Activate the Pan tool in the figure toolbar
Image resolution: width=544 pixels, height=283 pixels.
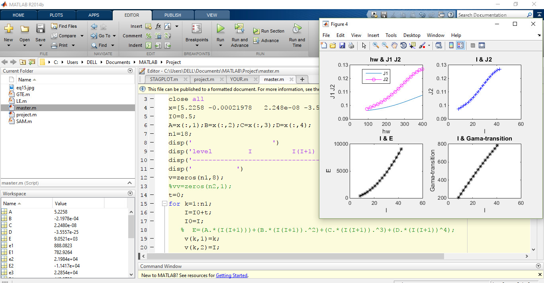coord(394,45)
